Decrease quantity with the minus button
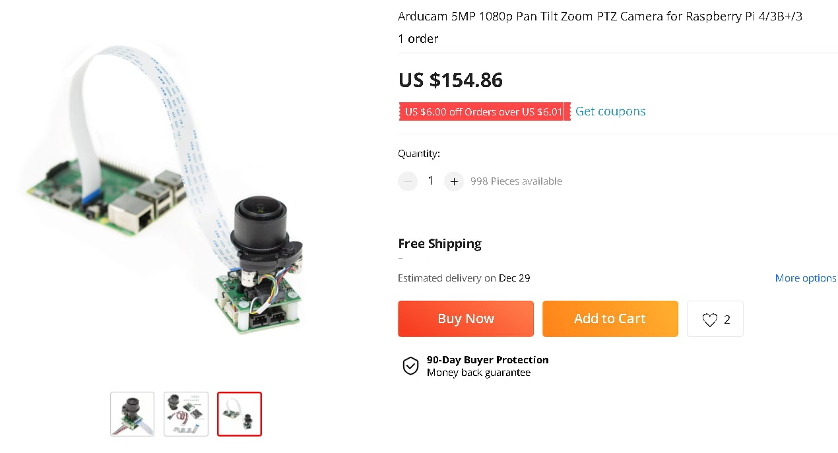 (x=408, y=181)
